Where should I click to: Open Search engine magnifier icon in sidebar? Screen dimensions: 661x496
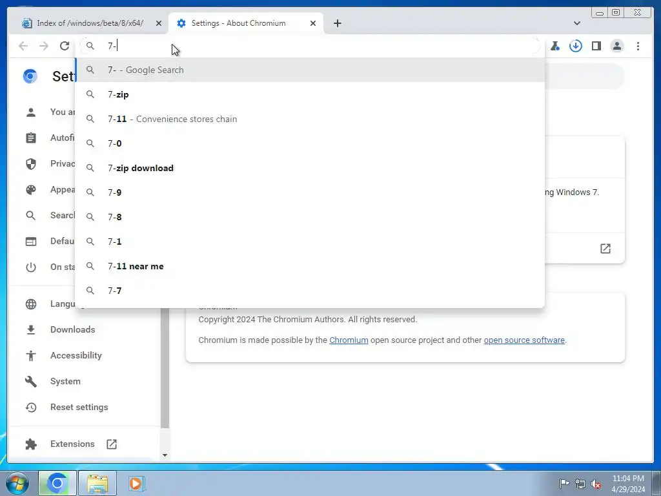coord(31,216)
